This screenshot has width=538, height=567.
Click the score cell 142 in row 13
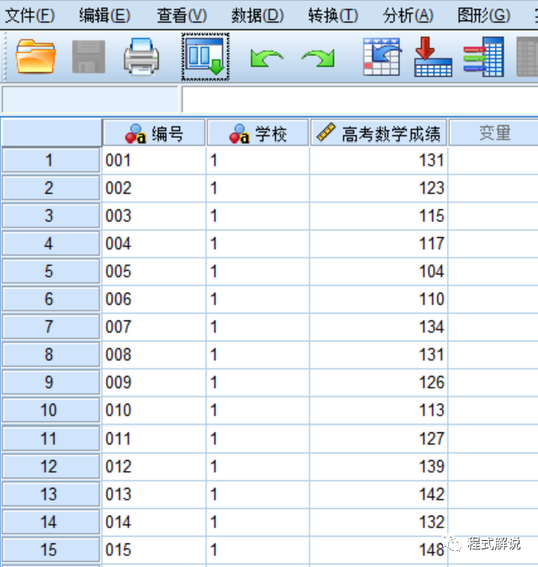378,495
